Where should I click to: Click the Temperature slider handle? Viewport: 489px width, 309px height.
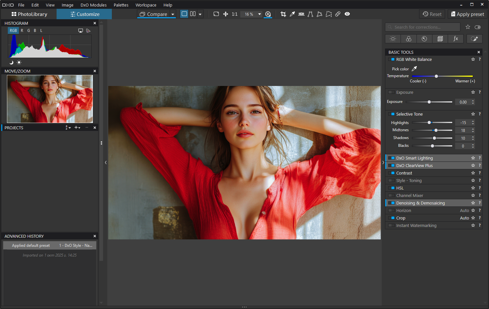pos(436,76)
